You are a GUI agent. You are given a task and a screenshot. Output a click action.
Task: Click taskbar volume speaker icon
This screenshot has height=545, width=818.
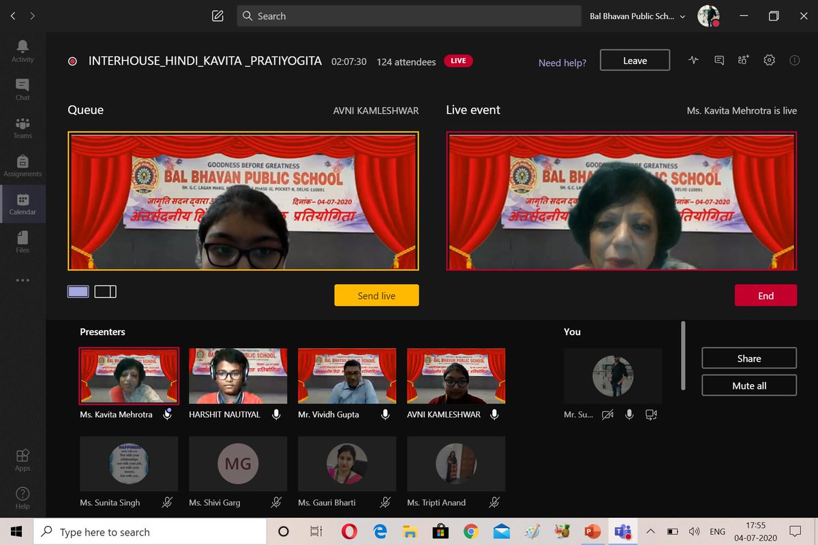[x=694, y=531]
